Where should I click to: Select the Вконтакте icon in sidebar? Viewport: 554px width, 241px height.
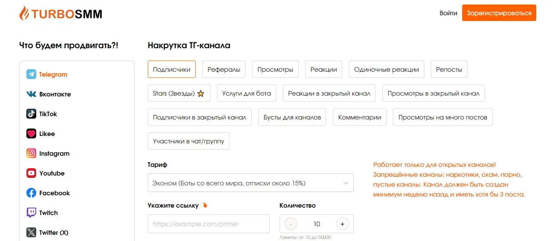[x=31, y=94]
